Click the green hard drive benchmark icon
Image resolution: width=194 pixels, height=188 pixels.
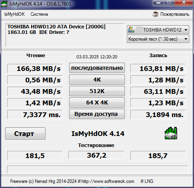tap(171, 133)
